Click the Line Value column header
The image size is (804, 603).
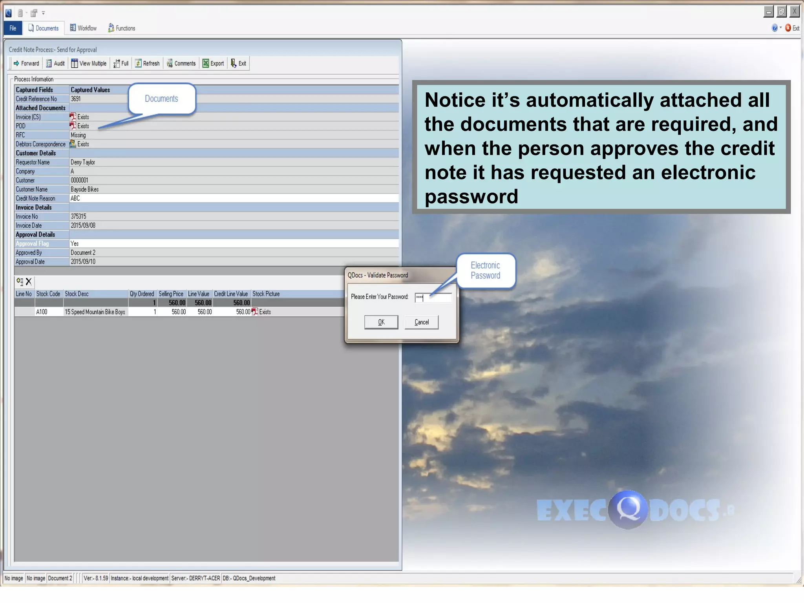pyautogui.click(x=199, y=294)
